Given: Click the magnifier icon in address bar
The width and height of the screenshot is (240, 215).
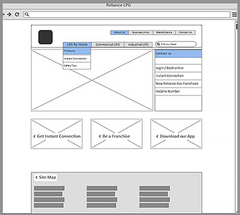Looking at the screenshot, I should 27,14.
